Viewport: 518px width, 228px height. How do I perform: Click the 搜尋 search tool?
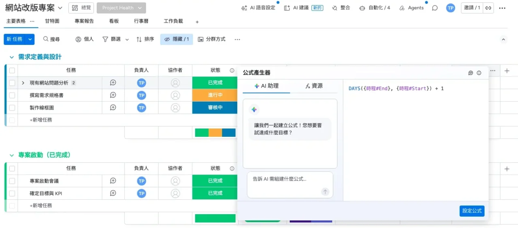pos(51,39)
